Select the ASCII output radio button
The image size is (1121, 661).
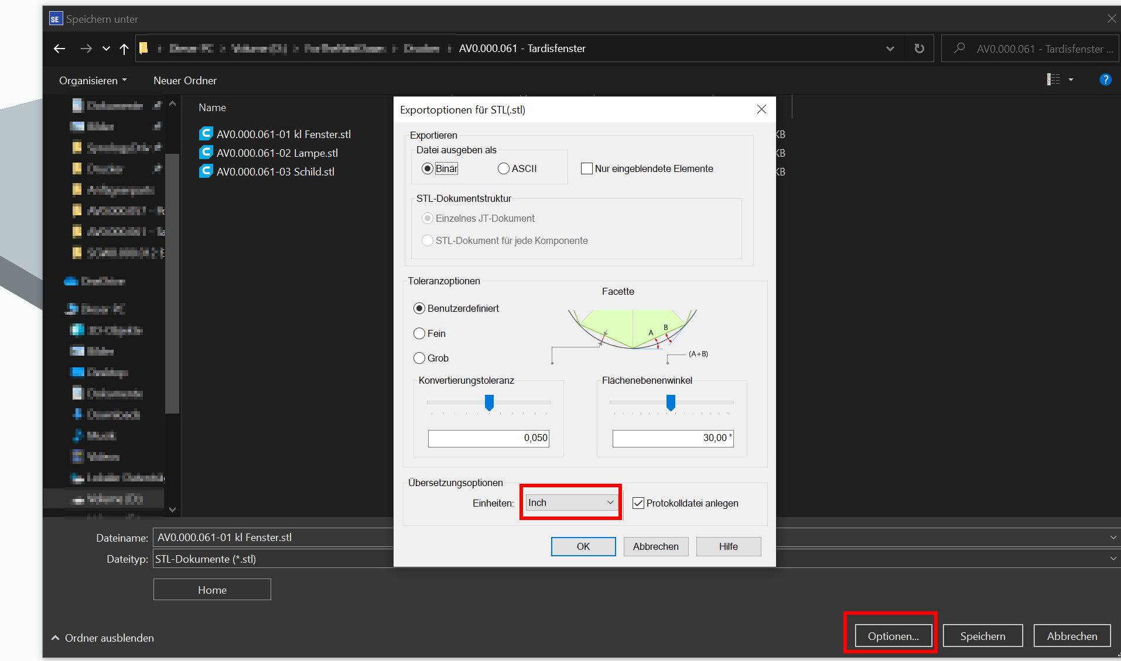[x=504, y=168]
